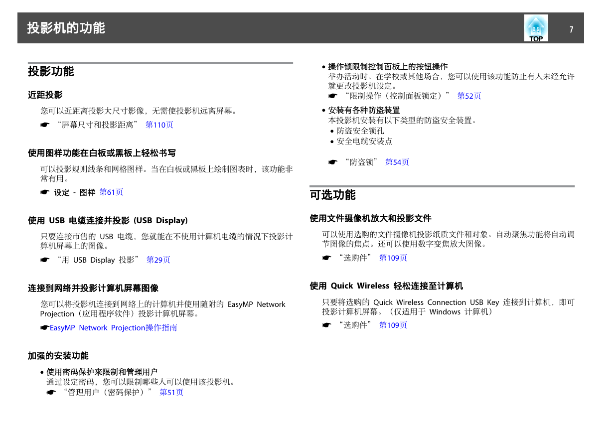Open the 第61页 link for 设定 - 图样
Screen dimensions: 612x433
tap(112, 192)
